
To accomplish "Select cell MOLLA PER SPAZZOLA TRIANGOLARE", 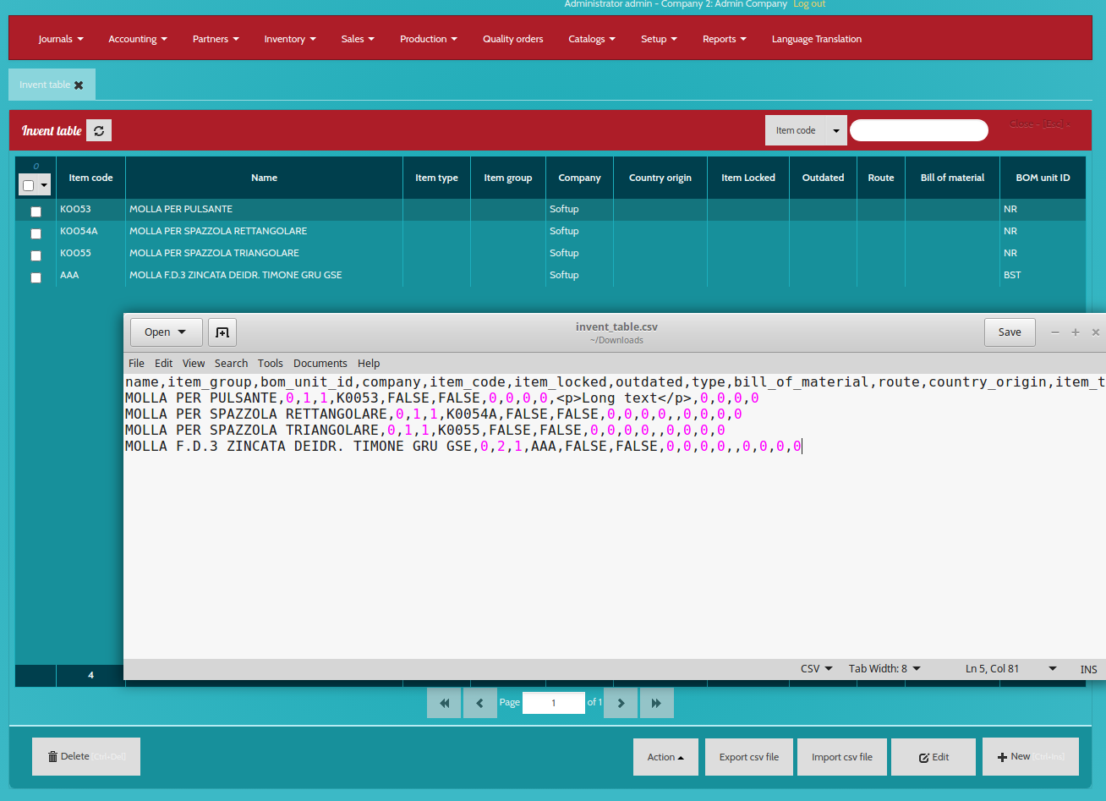I will pyautogui.click(x=264, y=253).
